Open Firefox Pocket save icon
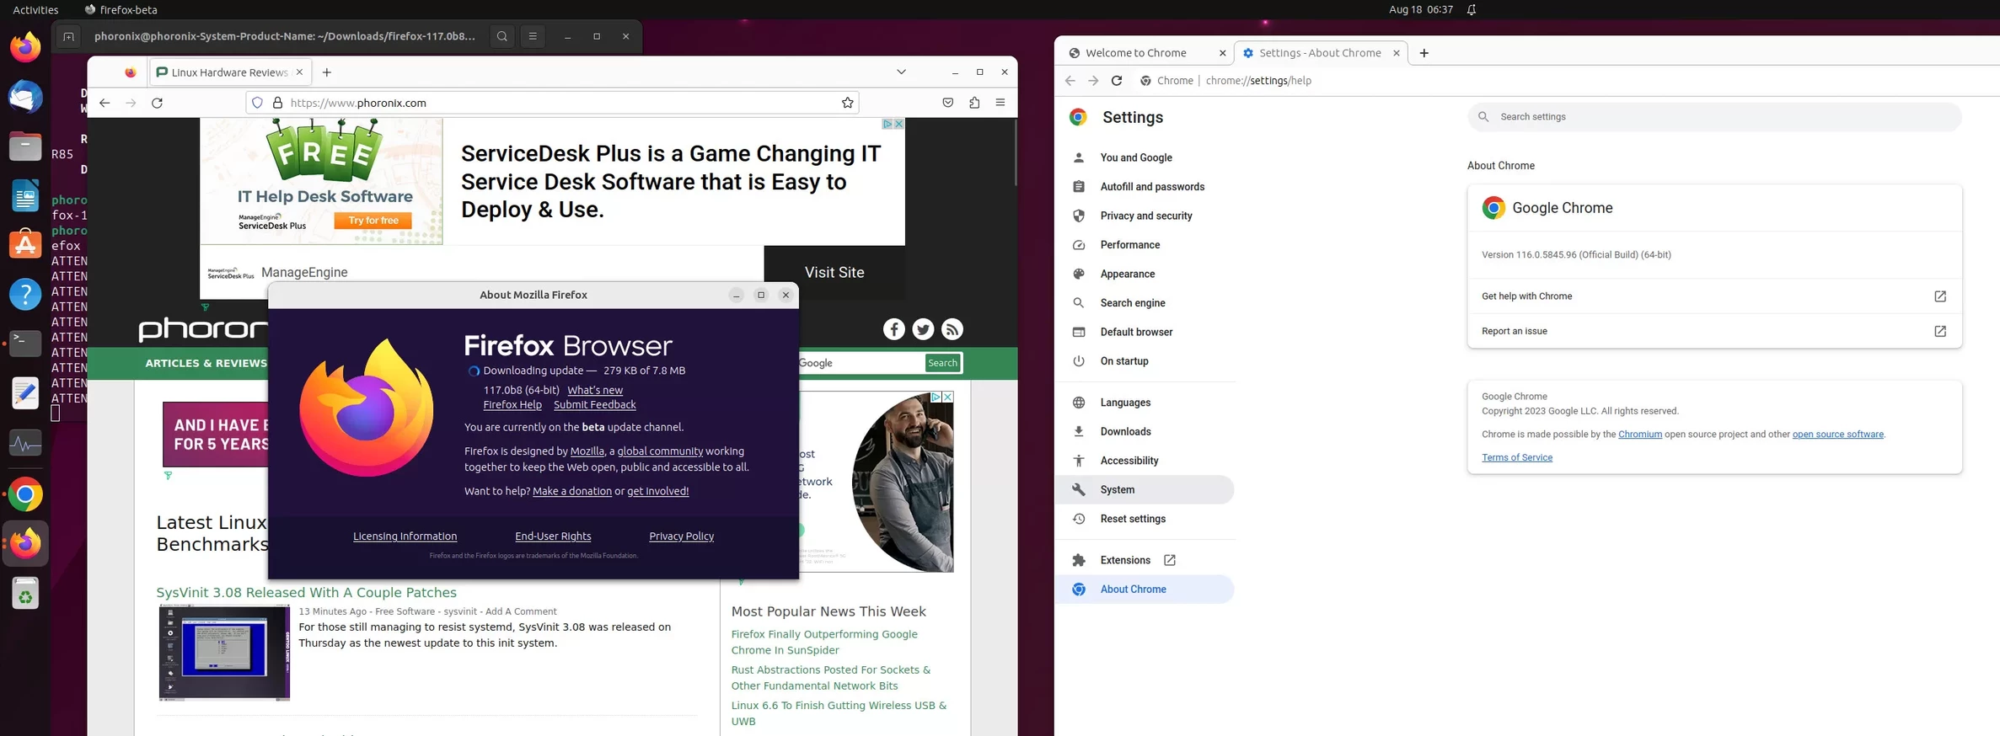Image resolution: width=2000 pixels, height=736 pixels. 948,103
